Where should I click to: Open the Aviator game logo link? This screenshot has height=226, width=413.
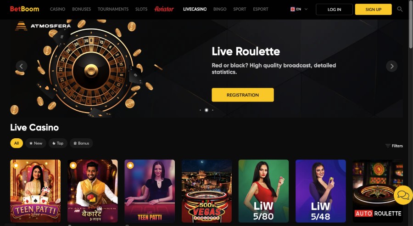coord(164,9)
